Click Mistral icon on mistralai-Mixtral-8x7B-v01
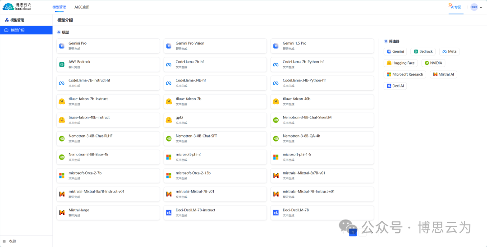This screenshot has width=487, height=247. [276, 176]
